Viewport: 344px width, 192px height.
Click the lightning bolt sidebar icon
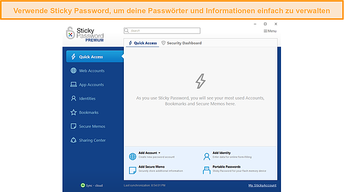(x=74, y=57)
